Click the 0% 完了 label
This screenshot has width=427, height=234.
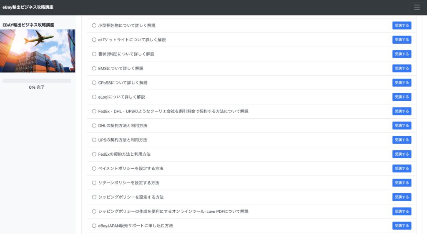click(x=37, y=87)
